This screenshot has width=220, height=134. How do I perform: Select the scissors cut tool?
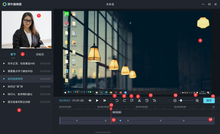pyautogui.click(x=139, y=101)
